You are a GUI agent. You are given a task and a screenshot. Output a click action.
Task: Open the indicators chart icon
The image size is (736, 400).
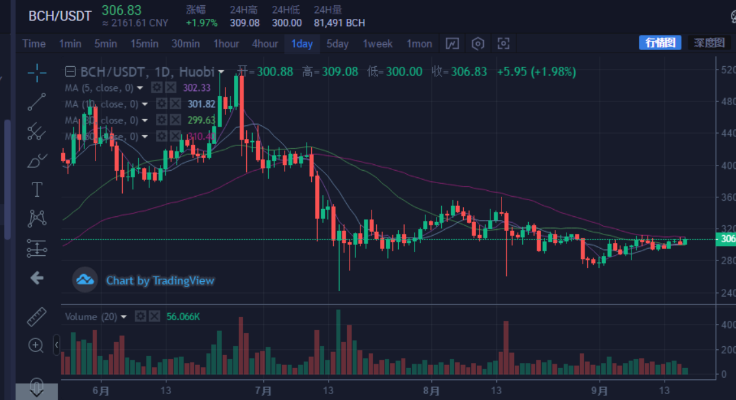click(452, 44)
